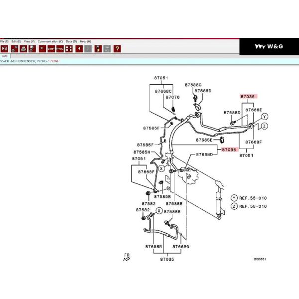Open the Edit menu
The width and height of the screenshot is (299, 299).
[x=16, y=41]
